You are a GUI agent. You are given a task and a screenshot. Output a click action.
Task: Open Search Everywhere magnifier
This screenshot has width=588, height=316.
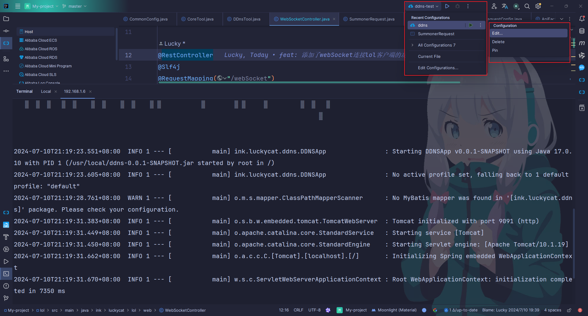pos(527,6)
